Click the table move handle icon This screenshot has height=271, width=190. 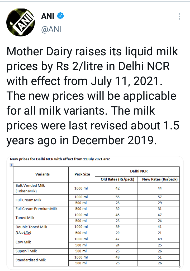[11, 165]
